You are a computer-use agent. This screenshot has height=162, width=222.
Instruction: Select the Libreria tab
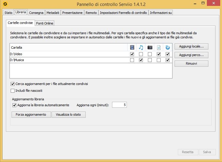coord(21,12)
